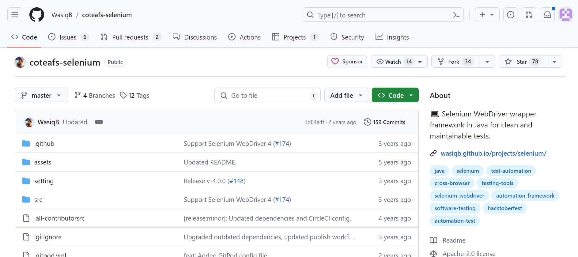Click the Go to file search field
Image resolution: width=578 pixels, height=257 pixels.
pos(267,95)
